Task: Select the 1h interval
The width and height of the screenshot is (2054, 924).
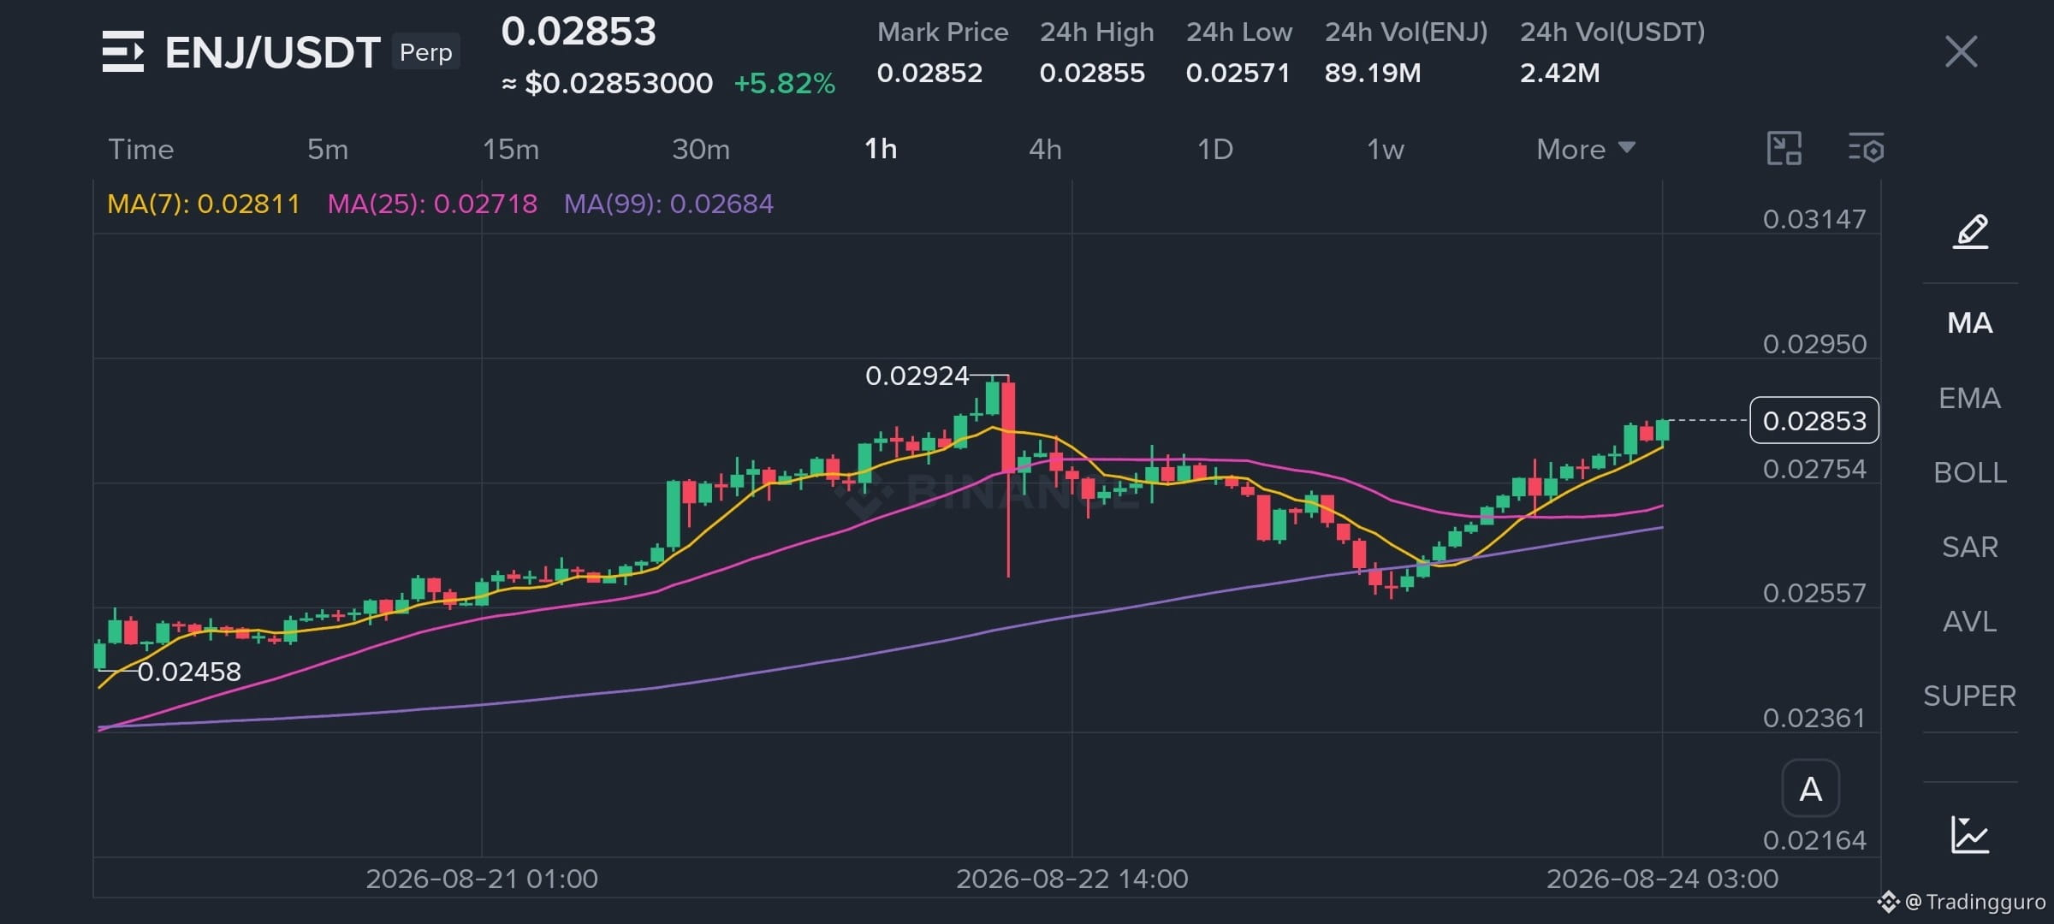Action: point(881,149)
